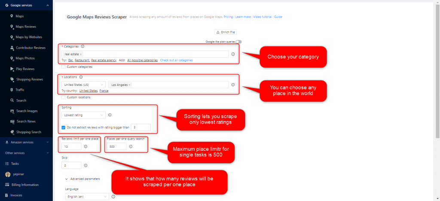The image size is (440, 201).
Task: Click the Search News icon
Action: coord(12,122)
